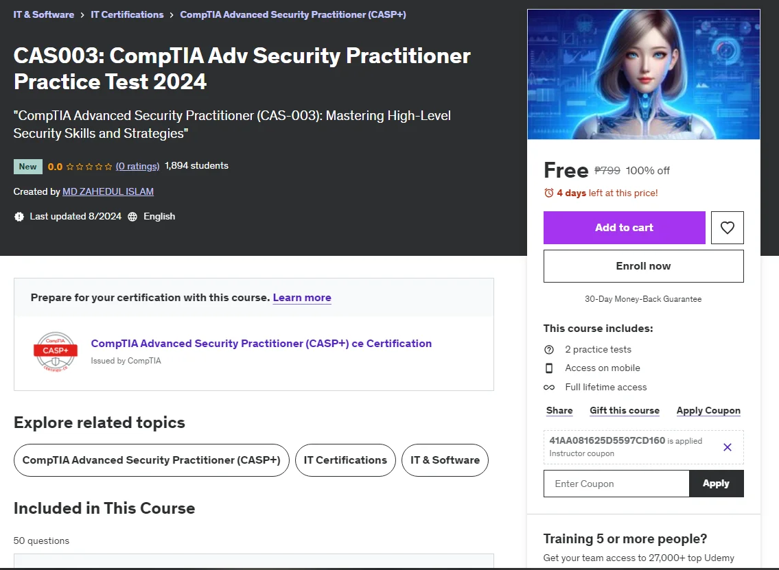Remove applied coupon with X icon
This screenshot has height=570, width=779.
[x=728, y=447]
